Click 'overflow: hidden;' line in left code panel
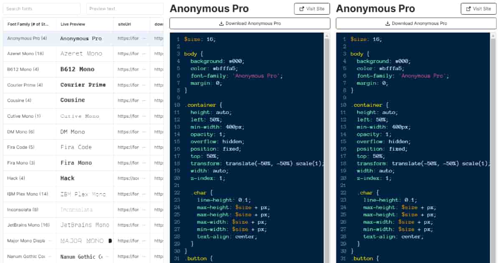Screen dimensions: 501x263 [x=218, y=142]
